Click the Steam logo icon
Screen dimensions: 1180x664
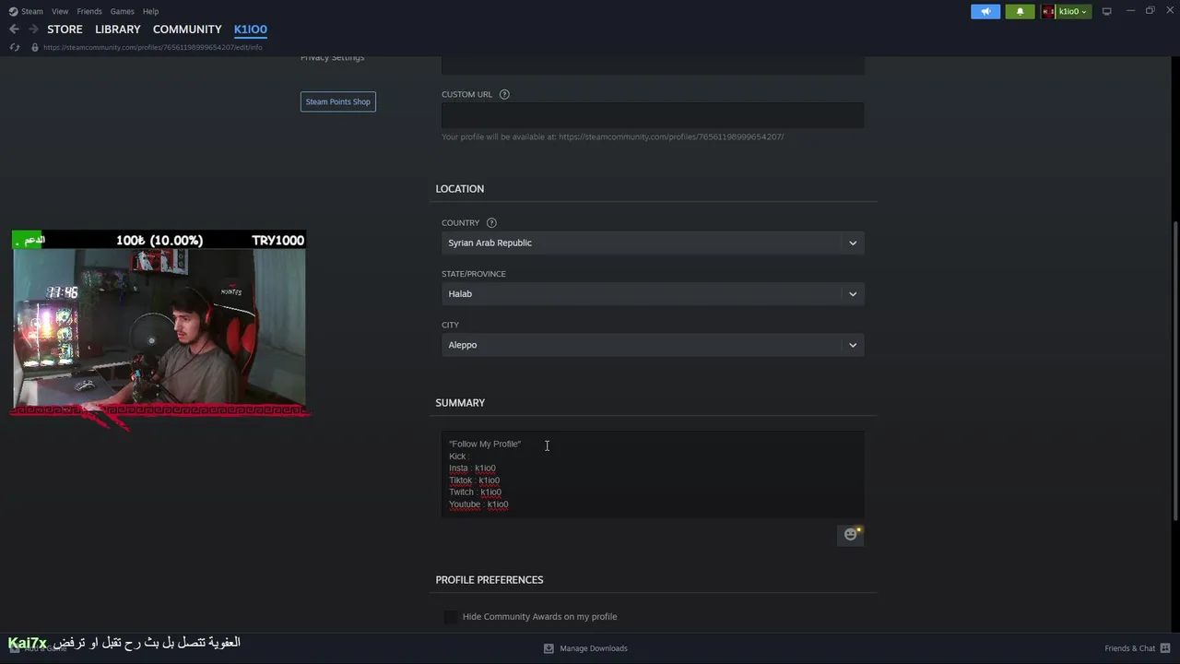click(13, 11)
